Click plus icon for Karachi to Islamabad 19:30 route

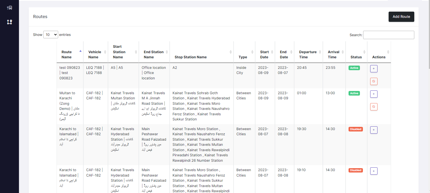click(x=374, y=130)
